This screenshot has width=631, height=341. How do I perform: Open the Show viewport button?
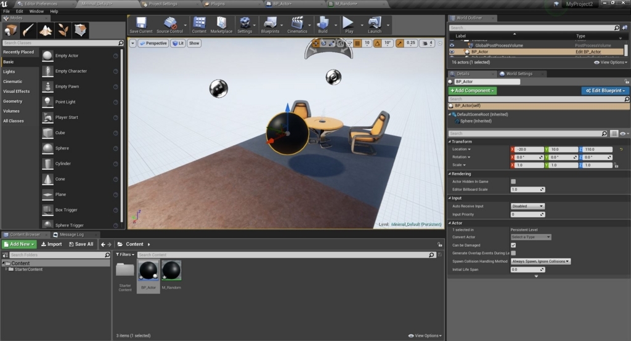point(194,43)
